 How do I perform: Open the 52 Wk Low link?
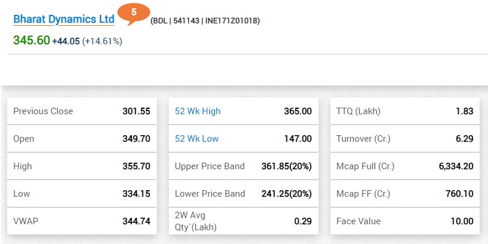pyautogui.click(x=196, y=139)
